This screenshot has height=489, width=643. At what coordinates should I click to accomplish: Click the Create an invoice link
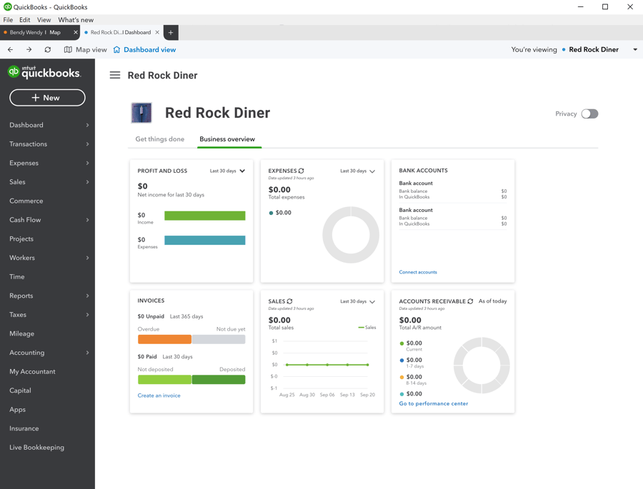tap(158, 395)
